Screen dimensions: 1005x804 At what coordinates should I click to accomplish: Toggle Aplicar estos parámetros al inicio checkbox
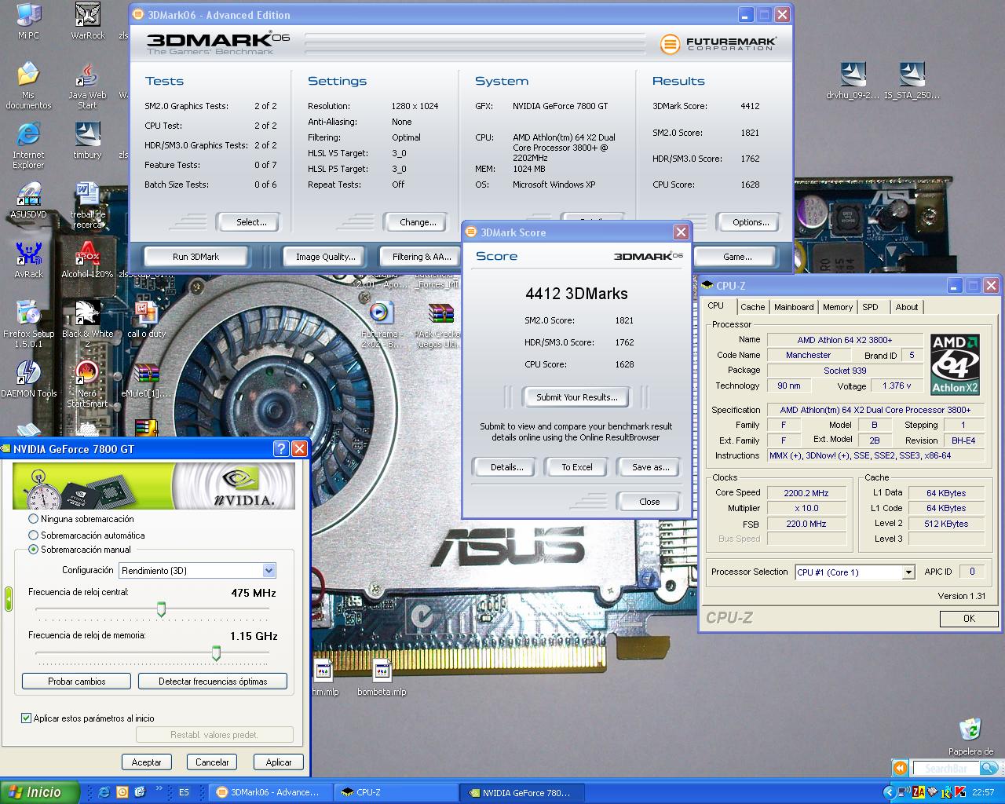click(x=27, y=718)
